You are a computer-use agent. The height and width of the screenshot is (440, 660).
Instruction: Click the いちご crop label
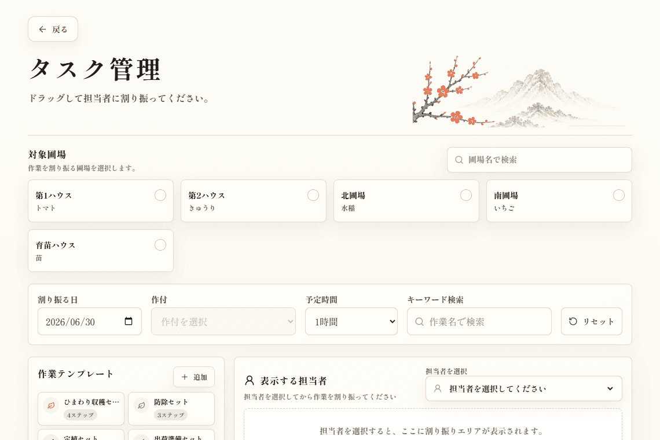(x=504, y=208)
